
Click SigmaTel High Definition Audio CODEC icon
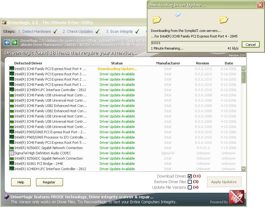coord(11,153)
